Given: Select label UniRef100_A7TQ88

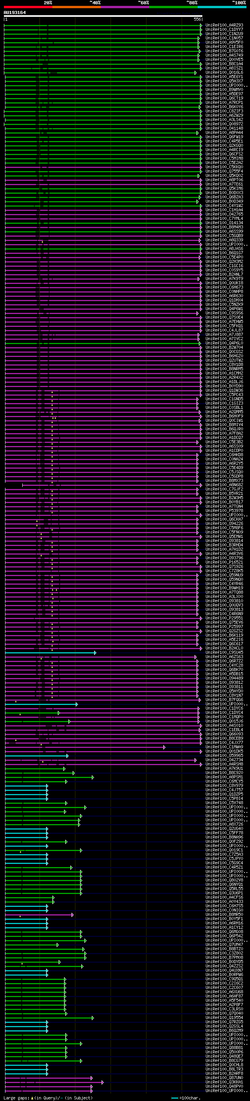Looking at the screenshot, I should (x=224, y=592).
